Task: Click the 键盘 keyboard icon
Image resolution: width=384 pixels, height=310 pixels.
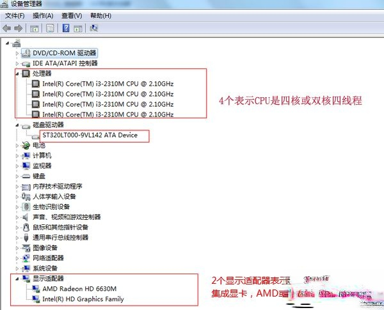Action: pyautogui.click(x=26, y=176)
